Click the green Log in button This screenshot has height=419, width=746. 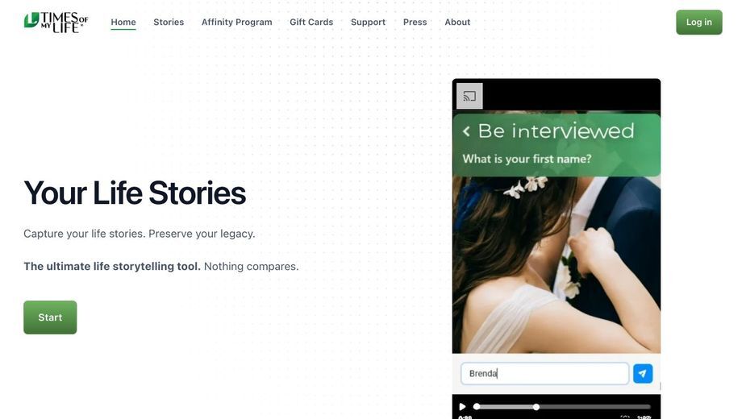coord(698,22)
